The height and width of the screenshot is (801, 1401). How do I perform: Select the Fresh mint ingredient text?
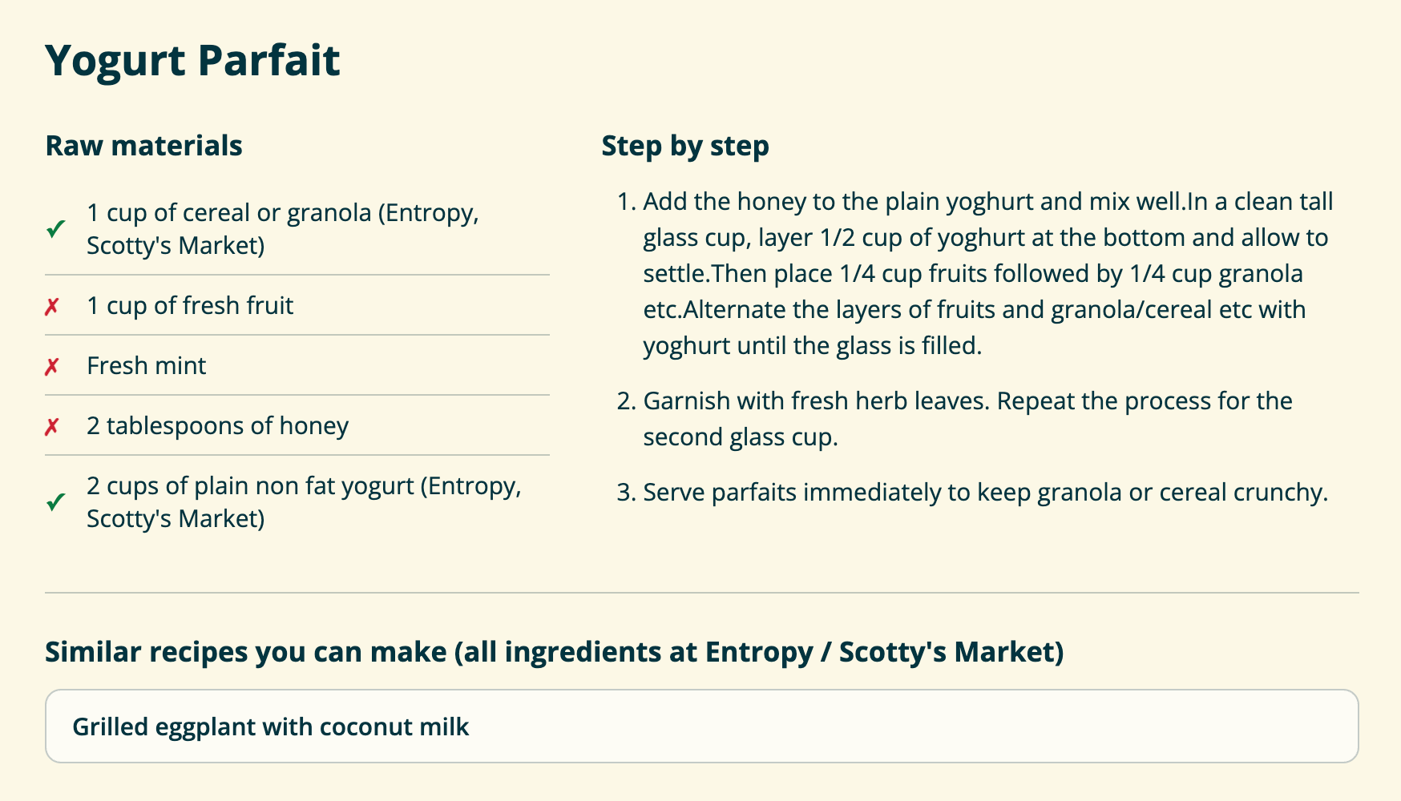click(x=146, y=365)
